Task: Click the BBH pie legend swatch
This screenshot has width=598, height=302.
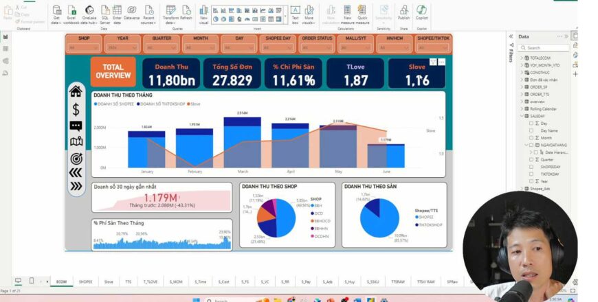Action: (x=313, y=206)
